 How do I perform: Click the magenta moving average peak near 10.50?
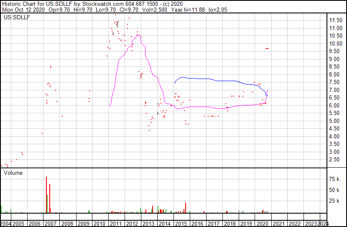(x=138, y=35)
